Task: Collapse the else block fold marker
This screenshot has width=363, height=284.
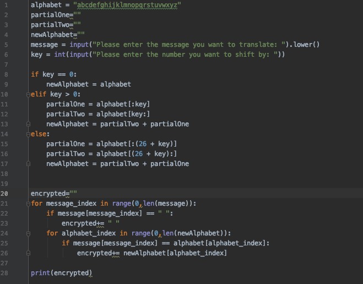Action: pos(27,134)
